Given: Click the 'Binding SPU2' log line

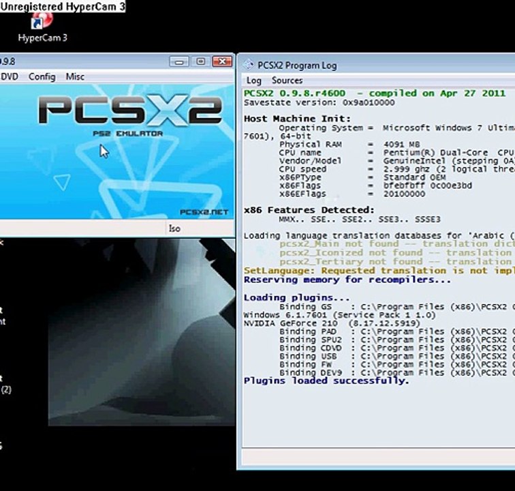Looking at the screenshot, I should point(396,340).
